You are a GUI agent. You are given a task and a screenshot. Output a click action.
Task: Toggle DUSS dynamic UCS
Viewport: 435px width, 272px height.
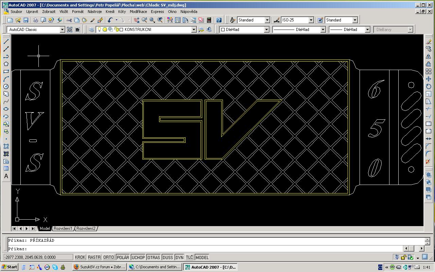tap(168, 257)
